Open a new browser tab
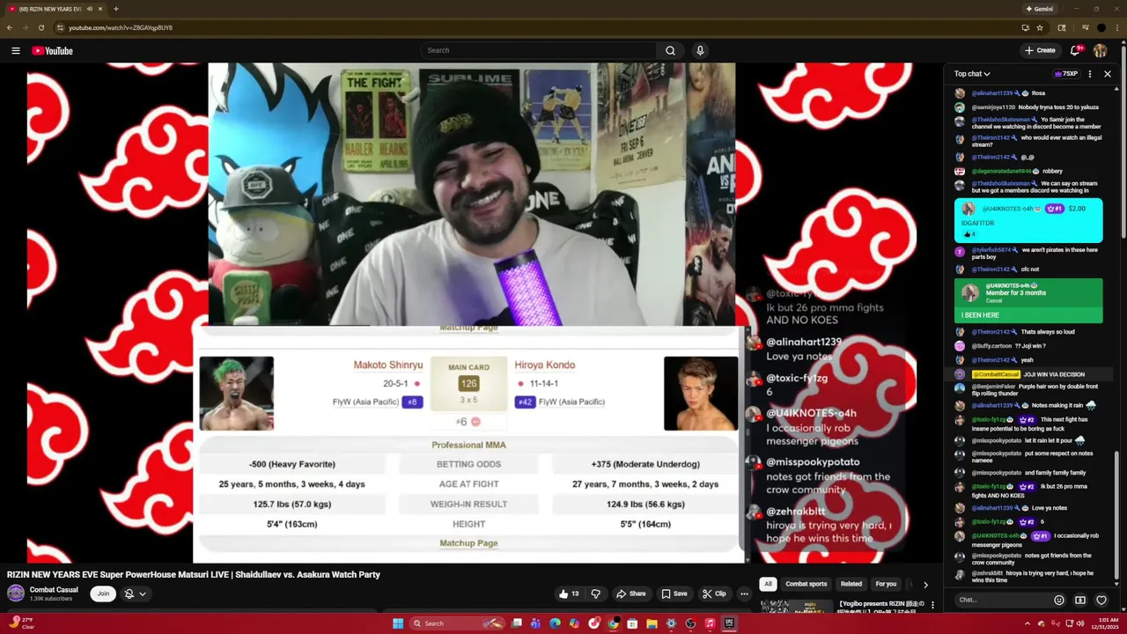Viewport: 1127px width, 634px height. tap(115, 9)
